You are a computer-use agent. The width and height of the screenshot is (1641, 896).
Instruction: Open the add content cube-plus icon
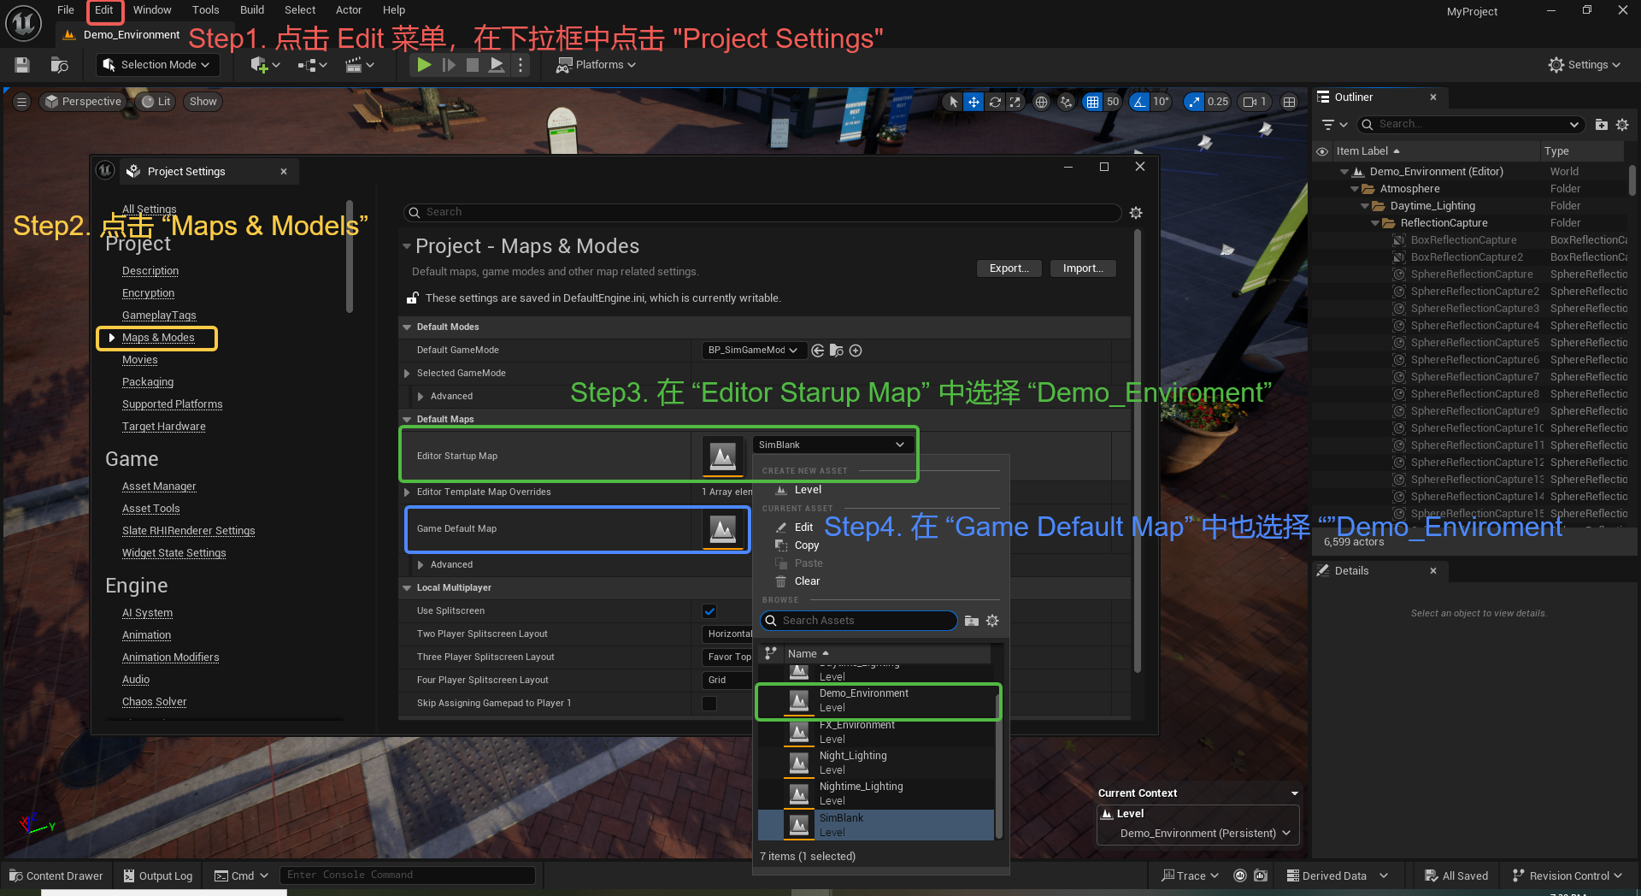[x=265, y=65]
